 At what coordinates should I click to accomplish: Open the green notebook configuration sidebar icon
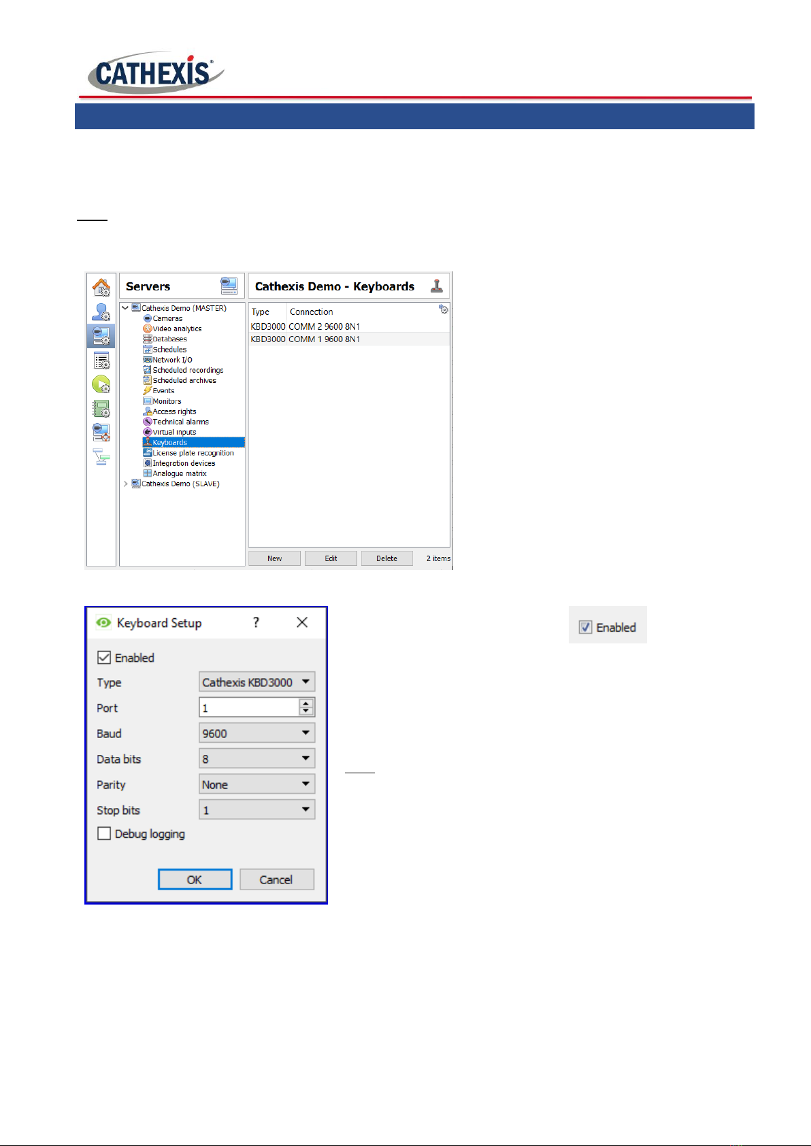(x=101, y=408)
